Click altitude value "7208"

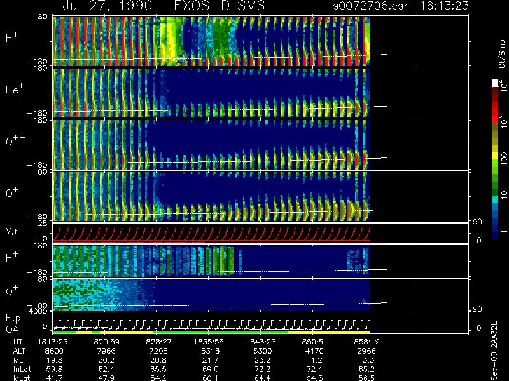[158, 351]
